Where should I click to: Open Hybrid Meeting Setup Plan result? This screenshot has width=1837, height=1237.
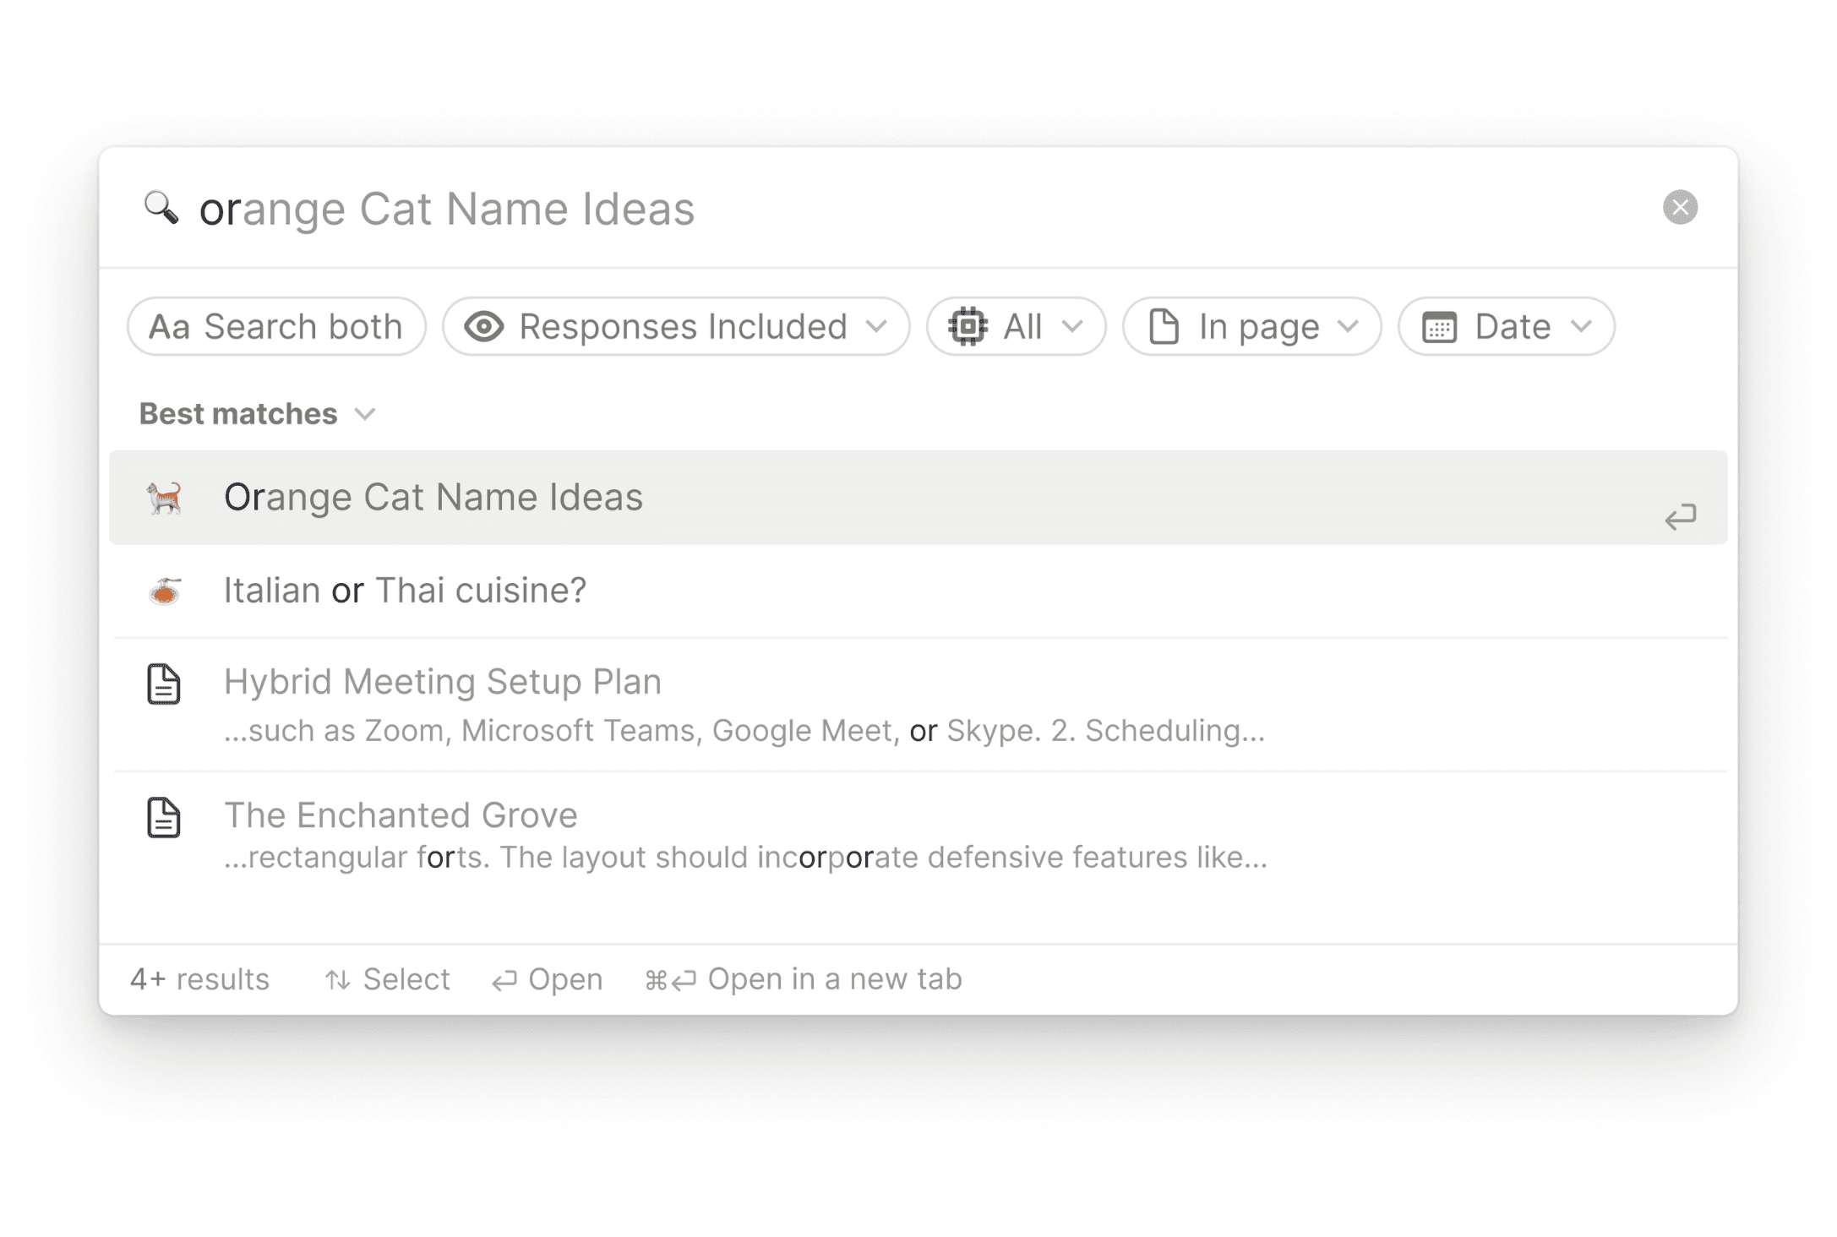[x=442, y=683]
